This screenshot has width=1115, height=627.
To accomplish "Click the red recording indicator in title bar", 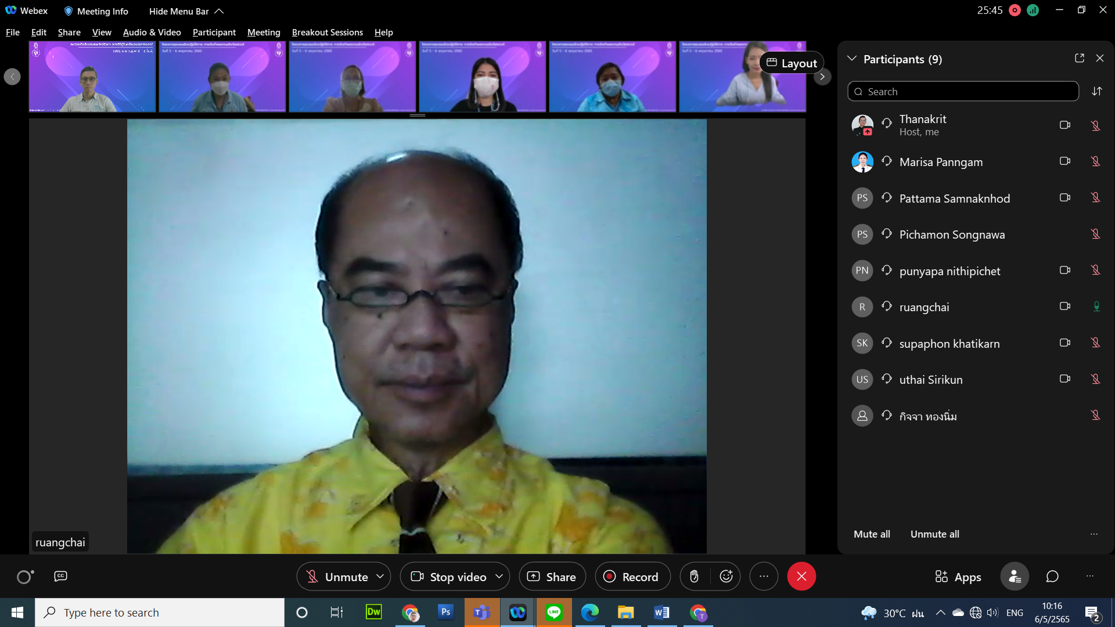I will (1015, 10).
